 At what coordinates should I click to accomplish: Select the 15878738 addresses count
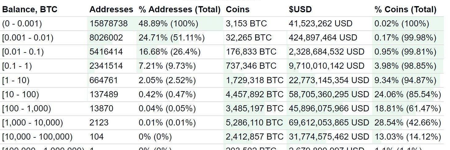coord(108,24)
